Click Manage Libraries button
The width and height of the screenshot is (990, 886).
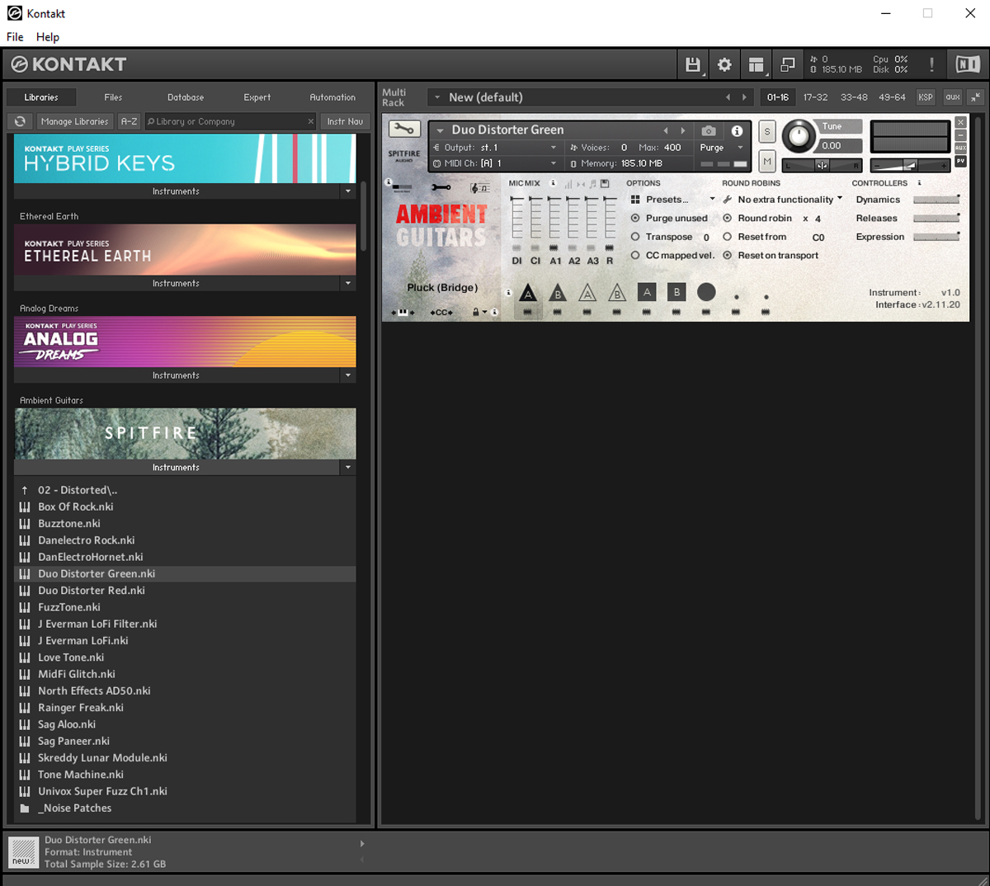click(x=74, y=121)
